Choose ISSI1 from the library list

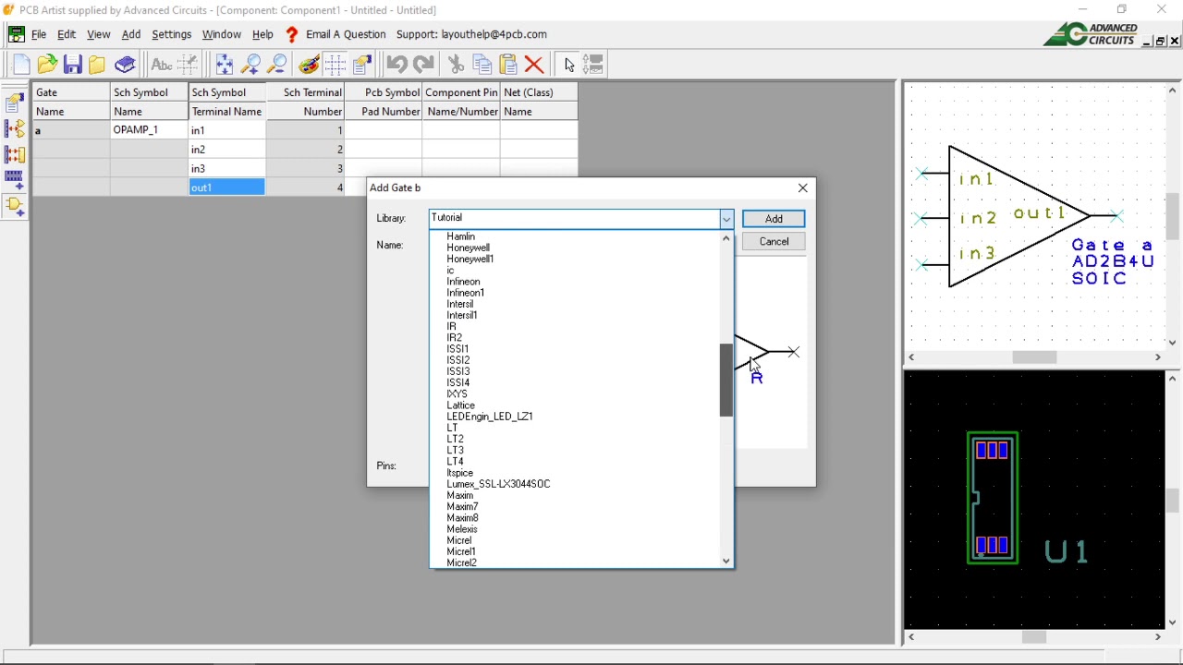coord(457,349)
